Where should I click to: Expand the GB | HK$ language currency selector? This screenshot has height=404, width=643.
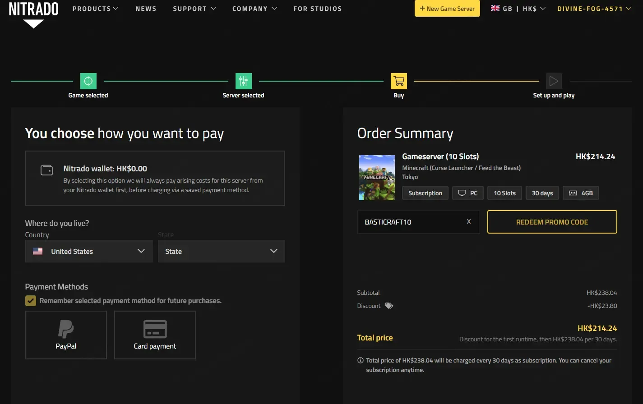click(x=518, y=9)
